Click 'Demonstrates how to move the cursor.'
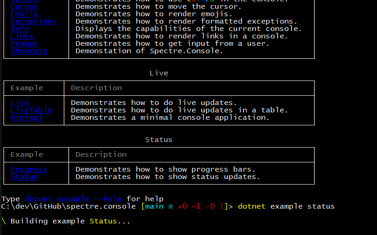The width and height of the screenshot is (377, 235). click(159, 6)
